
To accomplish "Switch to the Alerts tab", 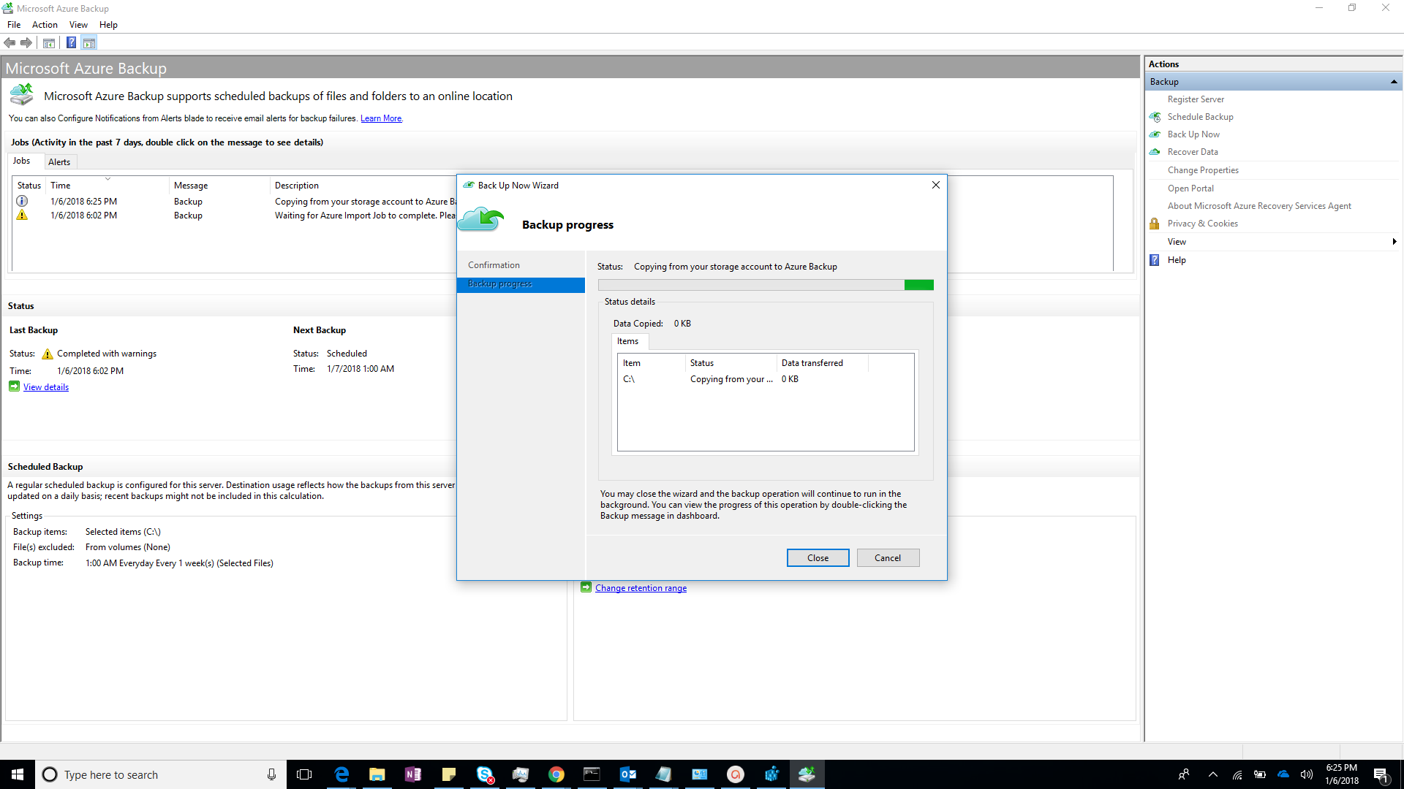I will tap(59, 161).
